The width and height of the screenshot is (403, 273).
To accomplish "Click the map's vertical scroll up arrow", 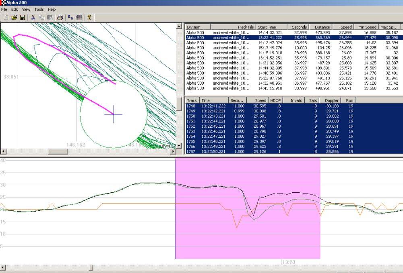I will (x=179, y=26).
